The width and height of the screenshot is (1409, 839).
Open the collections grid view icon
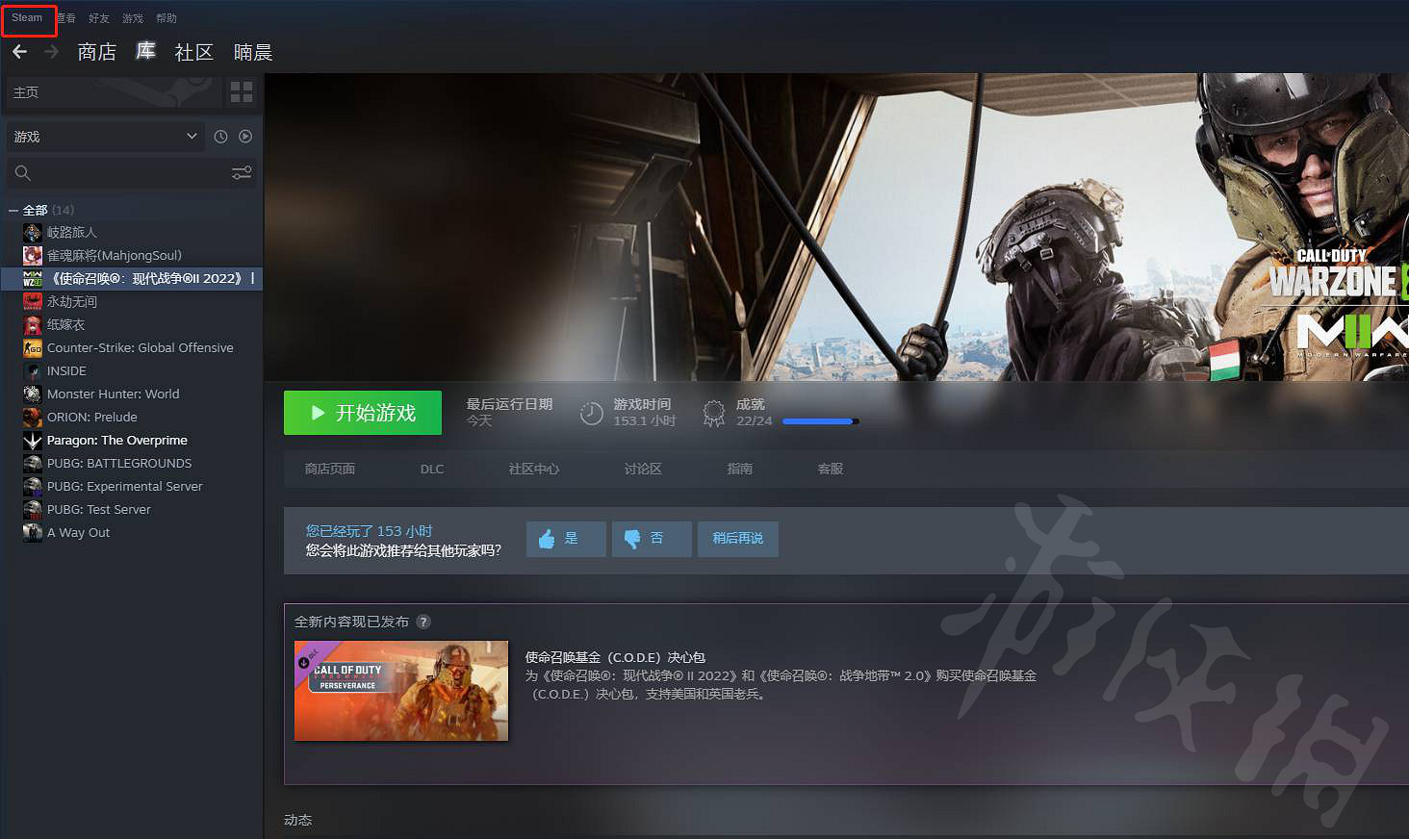coord(242,92)
